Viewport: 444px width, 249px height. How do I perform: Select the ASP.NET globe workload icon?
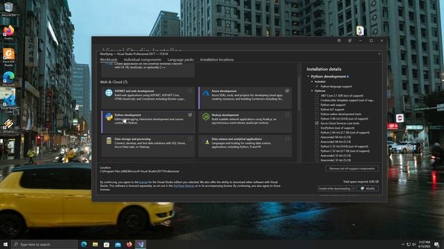pyautogui.click(x=109, y=93)
